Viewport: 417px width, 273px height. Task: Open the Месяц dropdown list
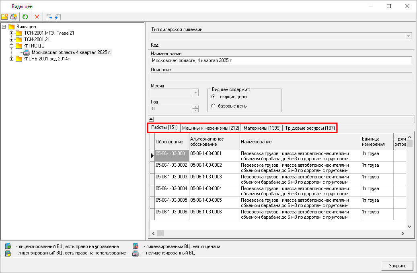[x=195, y=93]
